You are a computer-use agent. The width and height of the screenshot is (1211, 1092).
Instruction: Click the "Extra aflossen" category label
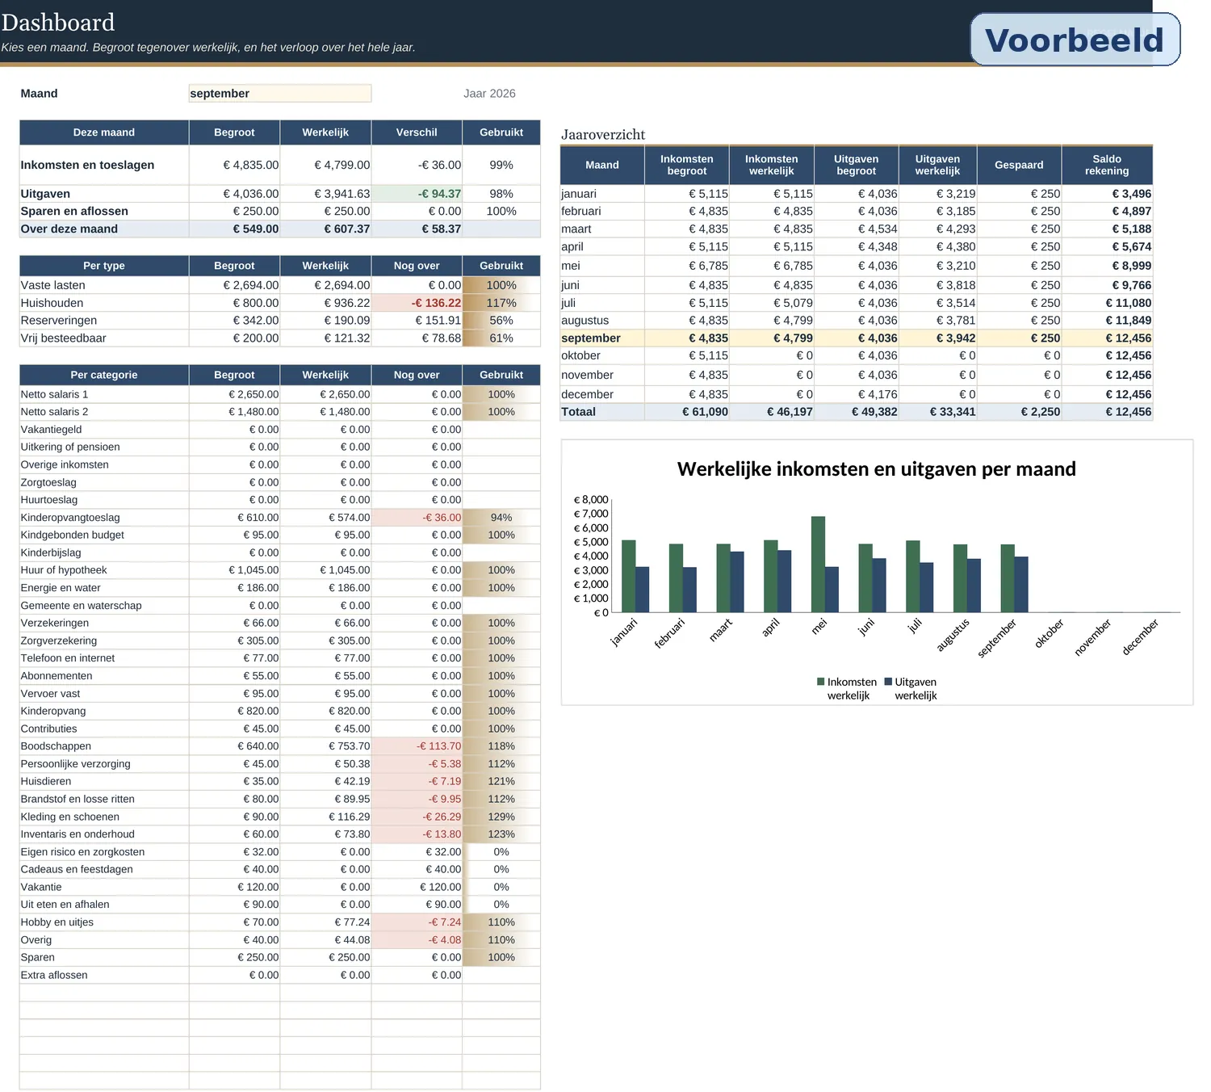(54, 975)
